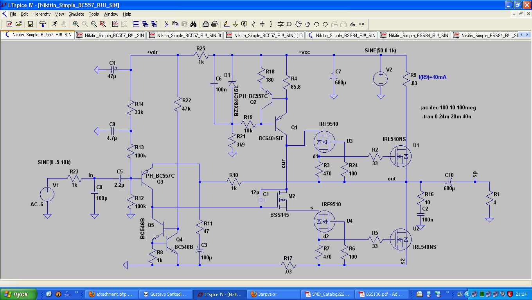Image resolution: width=532 pixels, height=300 pixels.
Task: Click EN language indicator in tray
Action: tap(460, 294)
